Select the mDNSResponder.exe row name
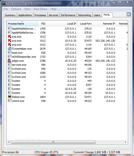Image resolution: width=134 pixels, height=156 pixels. 24,57
